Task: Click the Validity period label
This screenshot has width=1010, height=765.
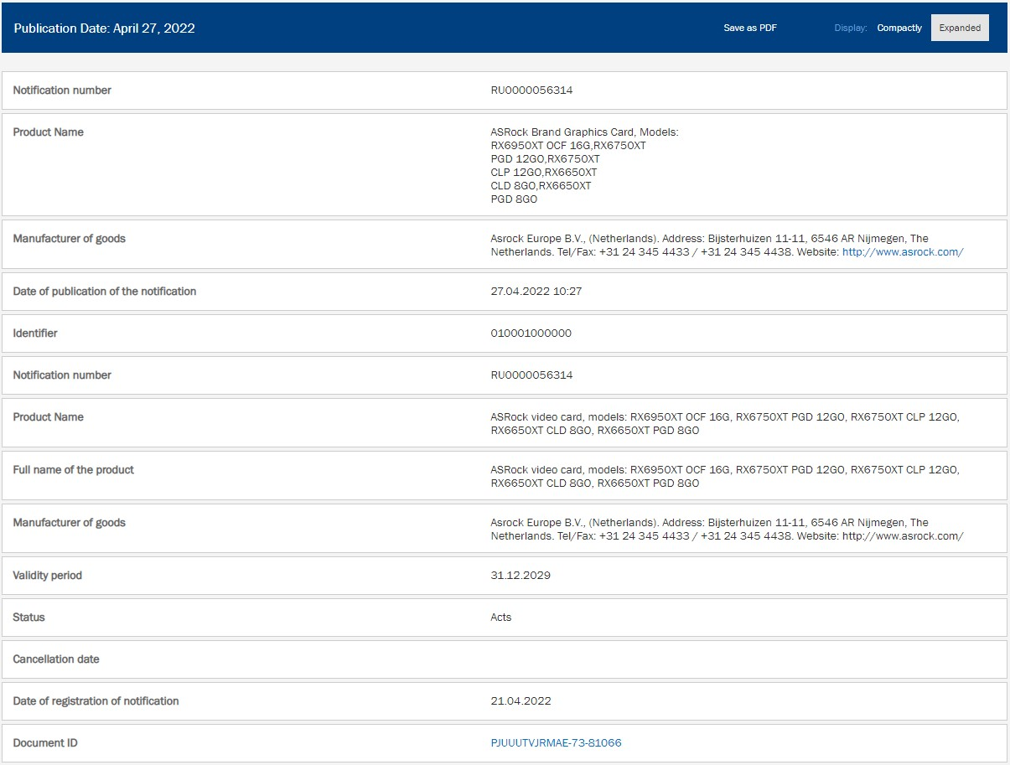Action: (47, 575)
